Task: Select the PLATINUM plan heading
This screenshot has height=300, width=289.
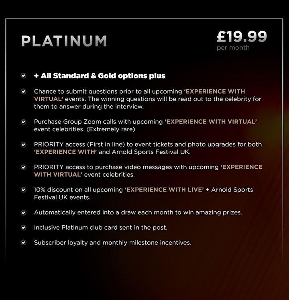Action: point(64,41)
